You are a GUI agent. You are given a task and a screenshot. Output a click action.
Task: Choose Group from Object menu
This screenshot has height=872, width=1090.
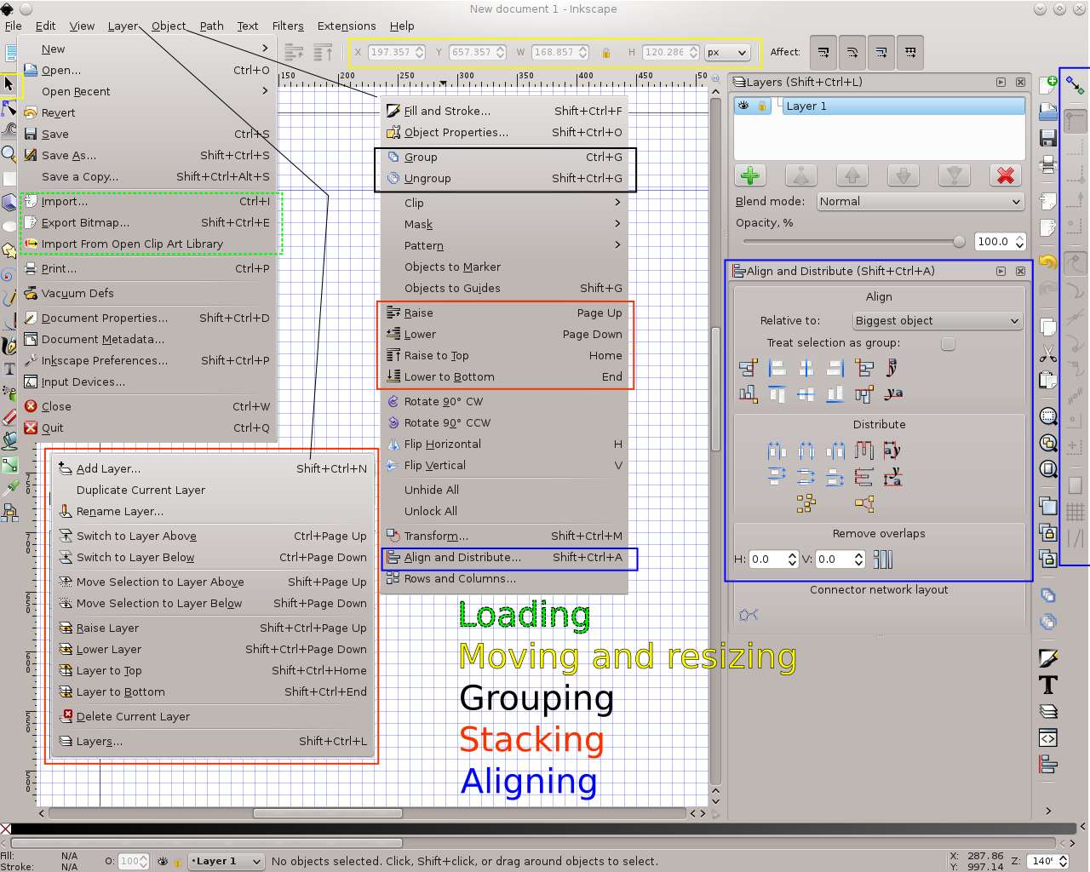pos(506,157)
